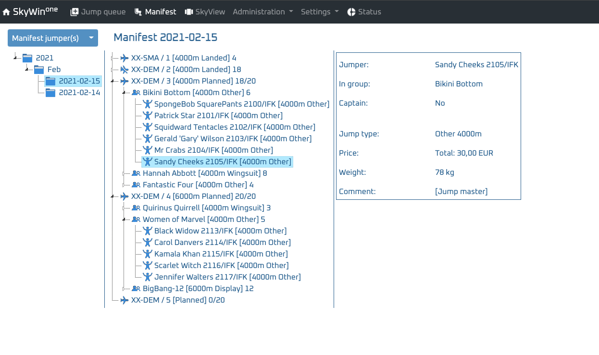599x355 pixels.
Task: Open the Manifest jumper(s) dropdown arrow
Action: pyautogui.click(x=91, y=38)
